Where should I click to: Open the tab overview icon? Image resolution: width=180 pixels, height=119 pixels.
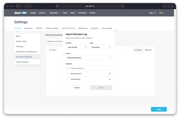coord(172,6)
